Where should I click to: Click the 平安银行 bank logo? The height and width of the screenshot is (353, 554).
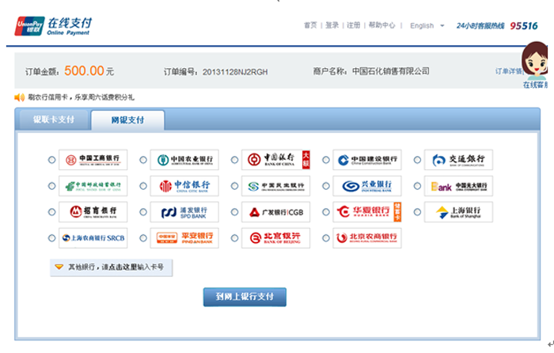click(x=184, y=238)
